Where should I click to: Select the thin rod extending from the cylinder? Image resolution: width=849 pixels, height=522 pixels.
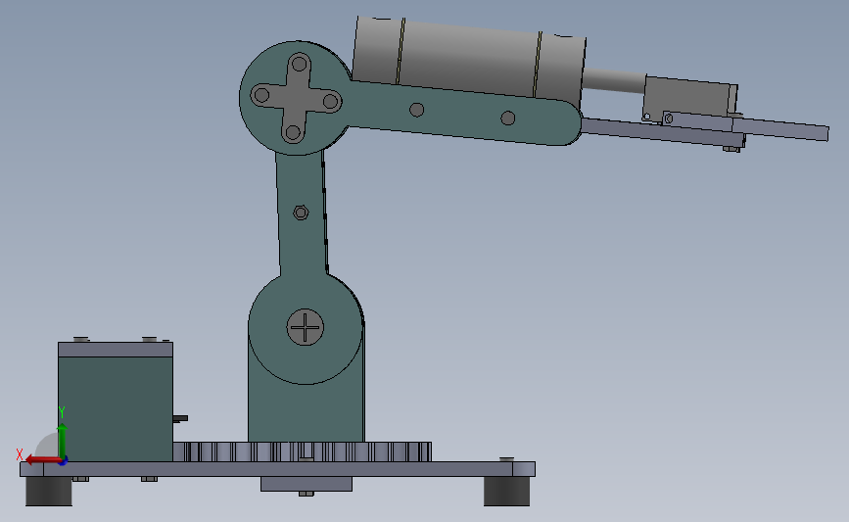click(x=614, y=81)
